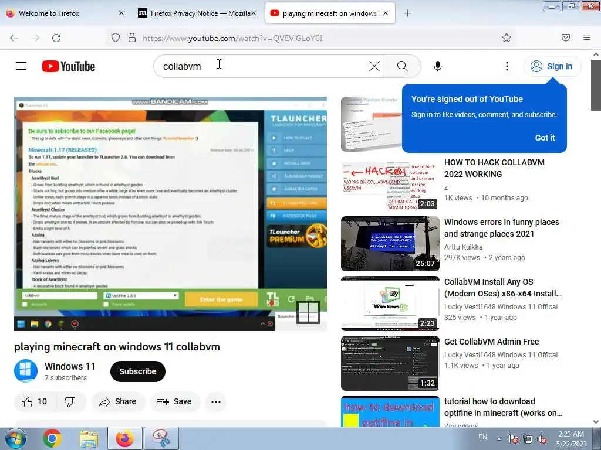Switch to Snipping Tool in the taskbar
601x450 pixels.
click(161, 438)
